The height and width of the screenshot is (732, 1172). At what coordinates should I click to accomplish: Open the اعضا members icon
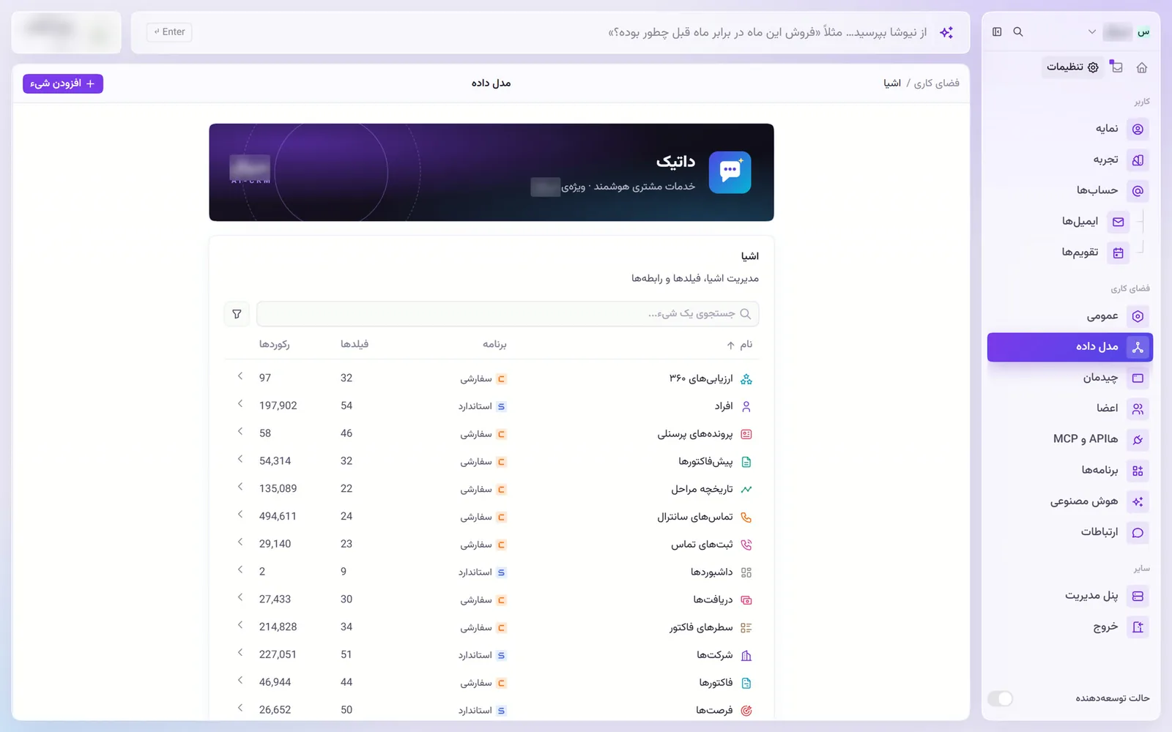[1138, 408]
